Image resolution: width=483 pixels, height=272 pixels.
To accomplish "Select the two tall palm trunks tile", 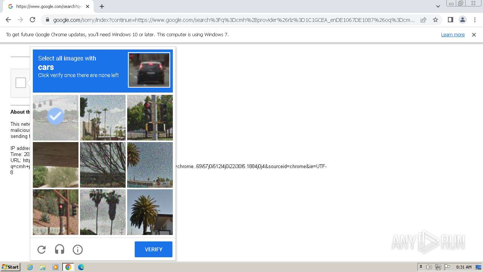I will pyautogui.click(x=103, y=212).
